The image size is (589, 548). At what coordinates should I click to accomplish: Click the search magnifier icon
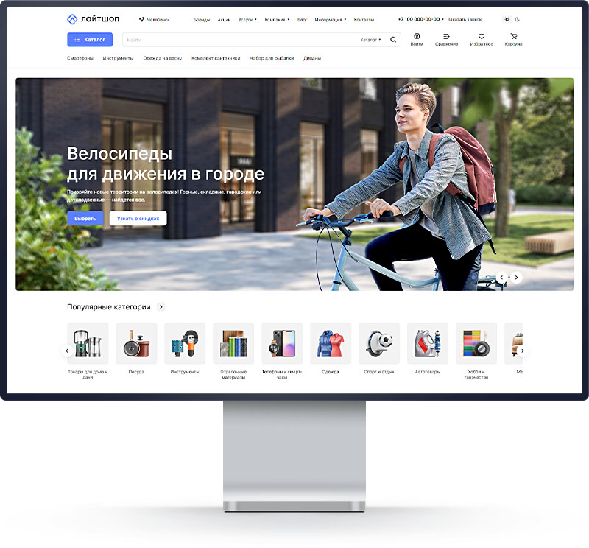click(x=393, y=40)
